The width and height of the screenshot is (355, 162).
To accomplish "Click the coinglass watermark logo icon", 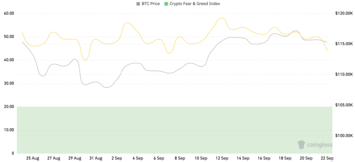I will click(x=301, y=145).
